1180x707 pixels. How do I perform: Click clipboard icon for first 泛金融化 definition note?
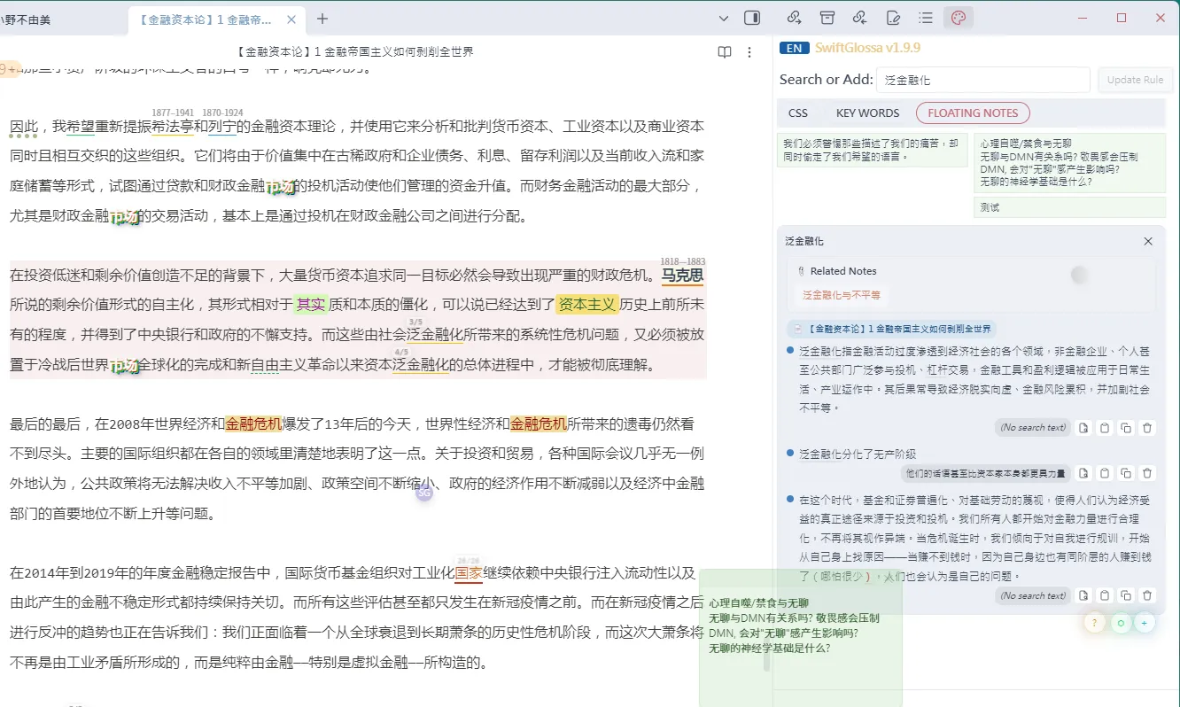pos(1104,428)
